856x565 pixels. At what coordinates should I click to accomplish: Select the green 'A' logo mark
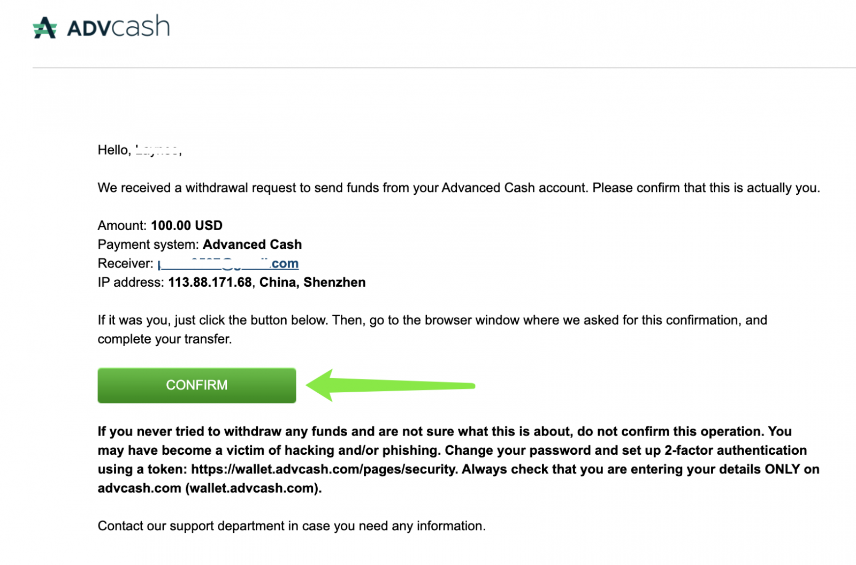point(45,27)
